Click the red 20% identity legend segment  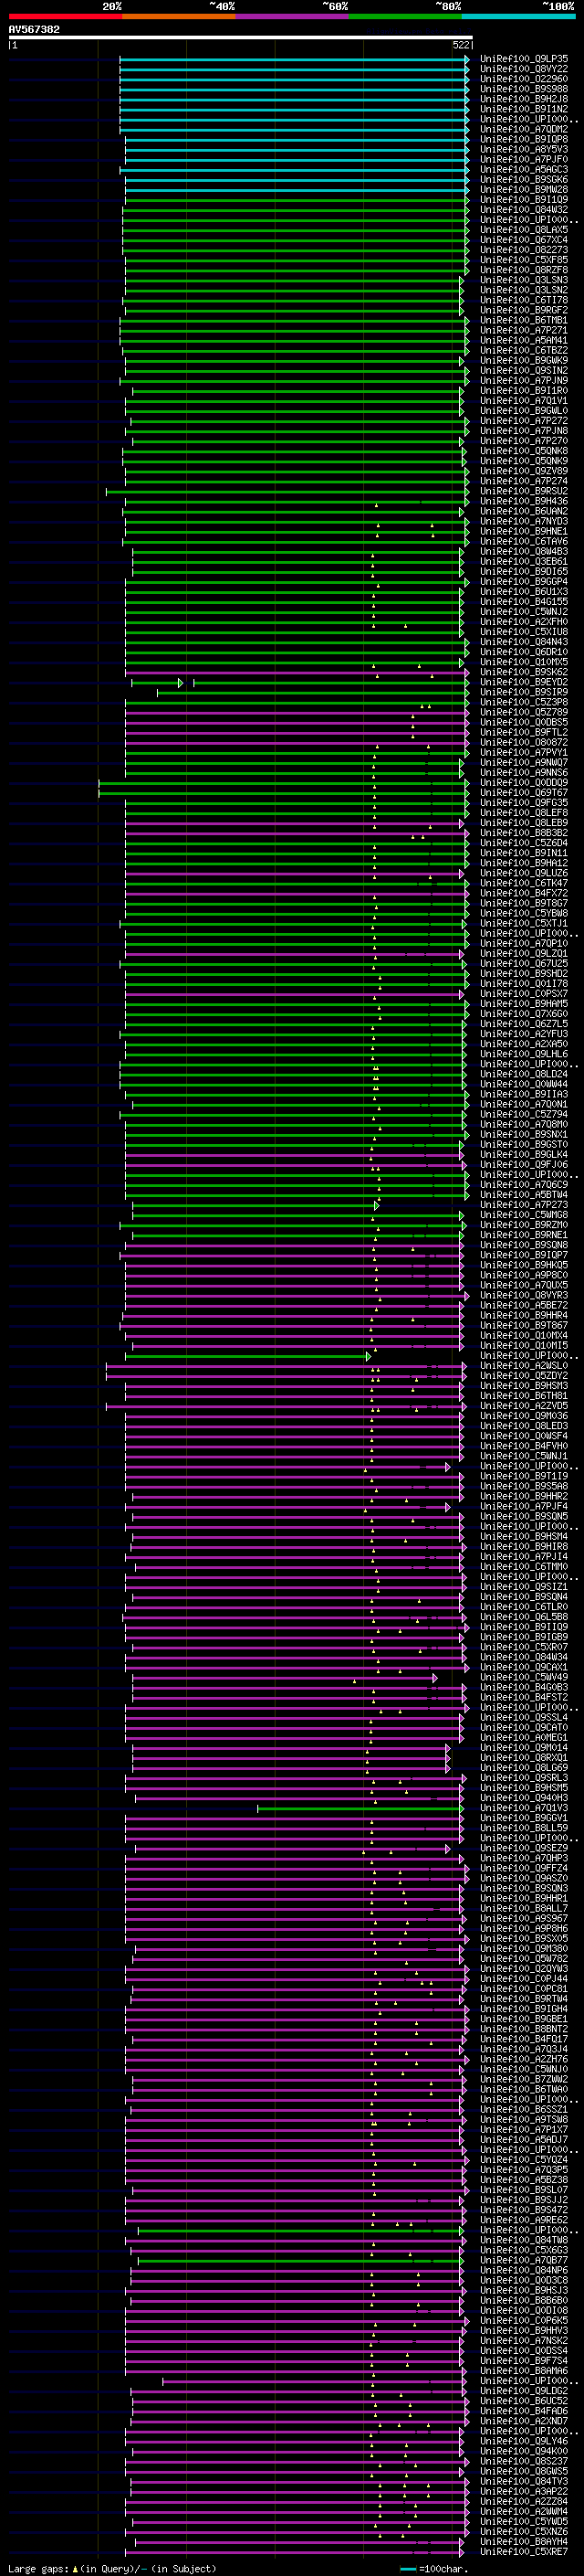pos(65,17)
